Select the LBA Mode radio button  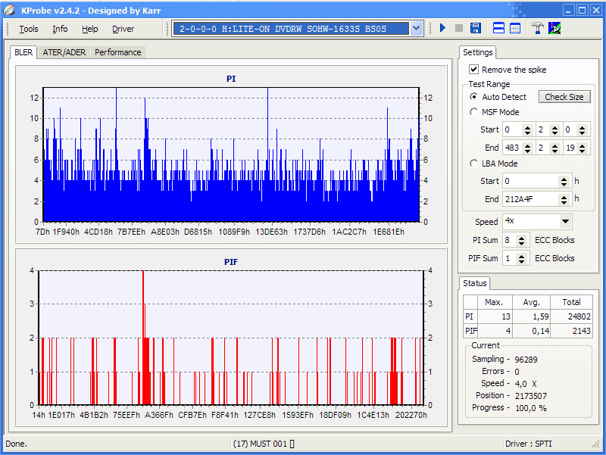point(474,164)
